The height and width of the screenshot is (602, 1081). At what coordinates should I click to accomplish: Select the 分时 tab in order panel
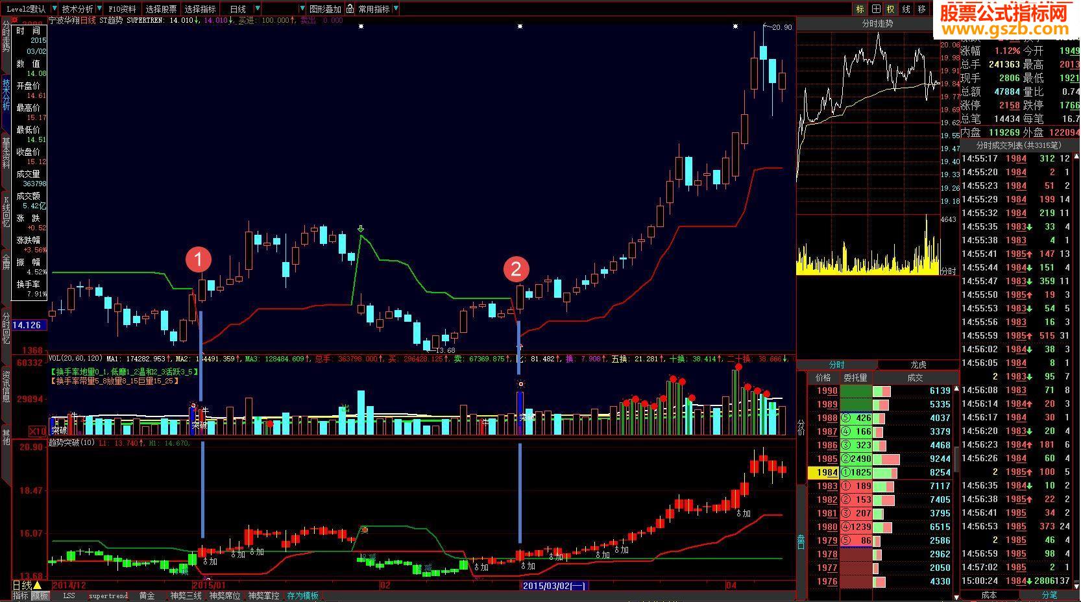click(837, 365)
